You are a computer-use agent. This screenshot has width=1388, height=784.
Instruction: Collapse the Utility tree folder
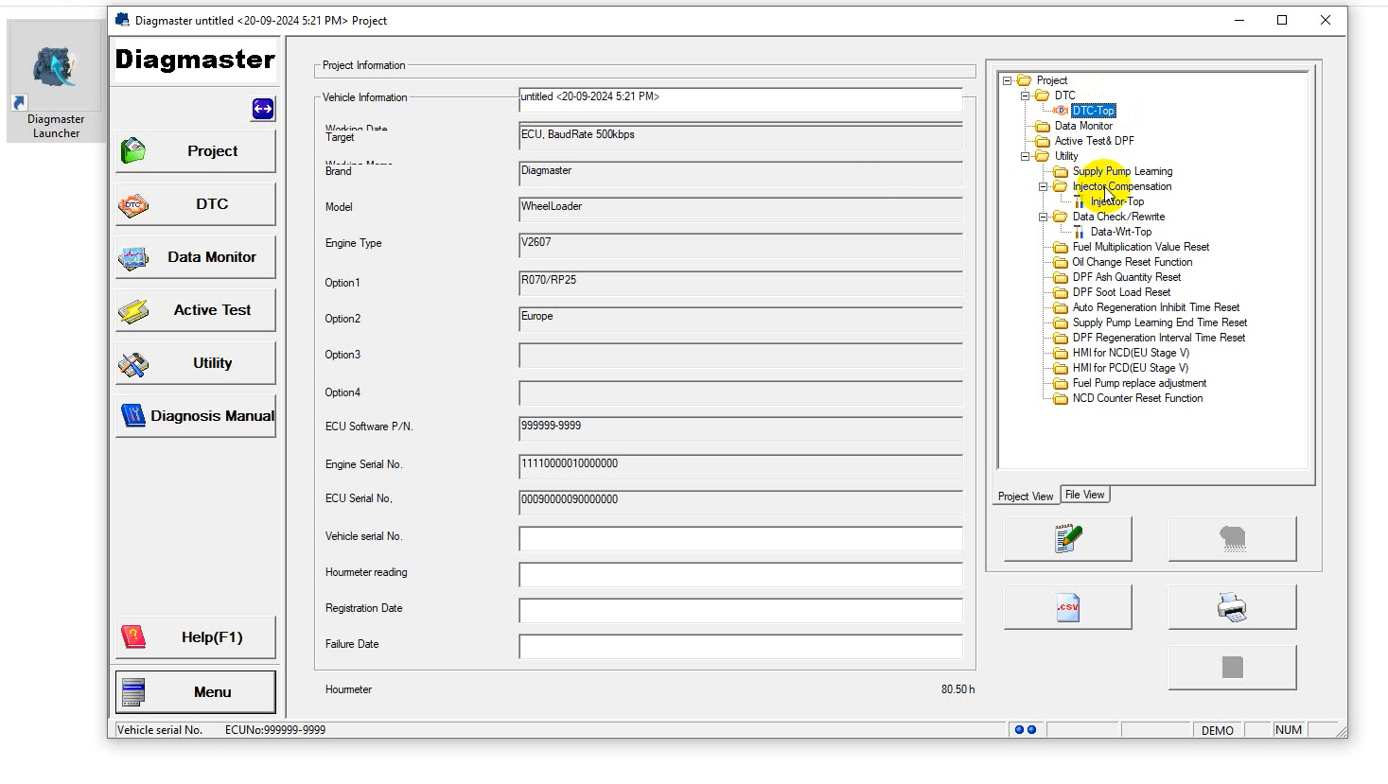pos(1025,156)
